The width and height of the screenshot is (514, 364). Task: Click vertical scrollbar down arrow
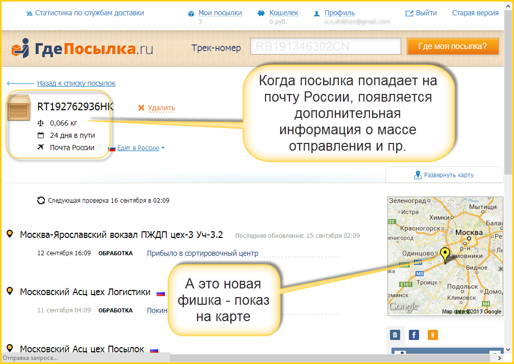(x=508, y=350)
